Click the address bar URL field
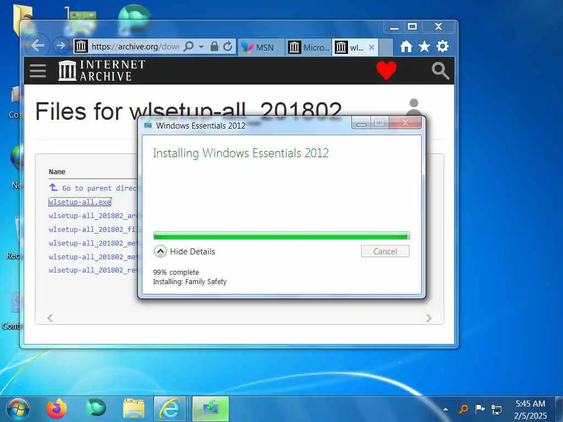The height and width of the screenshot is (422, 563). (x=135, y=47)
